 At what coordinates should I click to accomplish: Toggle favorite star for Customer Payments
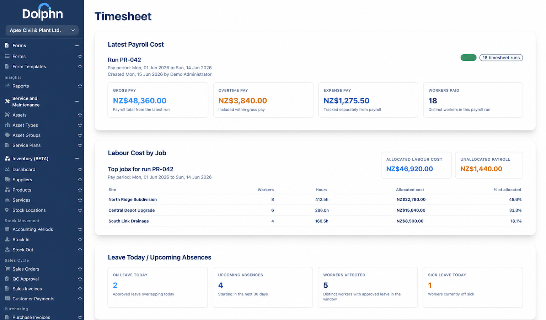(x=80, y=299)
